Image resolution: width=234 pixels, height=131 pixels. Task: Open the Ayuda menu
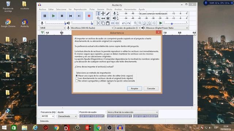coord(141,9)
